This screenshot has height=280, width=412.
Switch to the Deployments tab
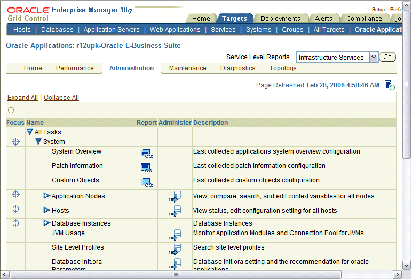[280, 18]
